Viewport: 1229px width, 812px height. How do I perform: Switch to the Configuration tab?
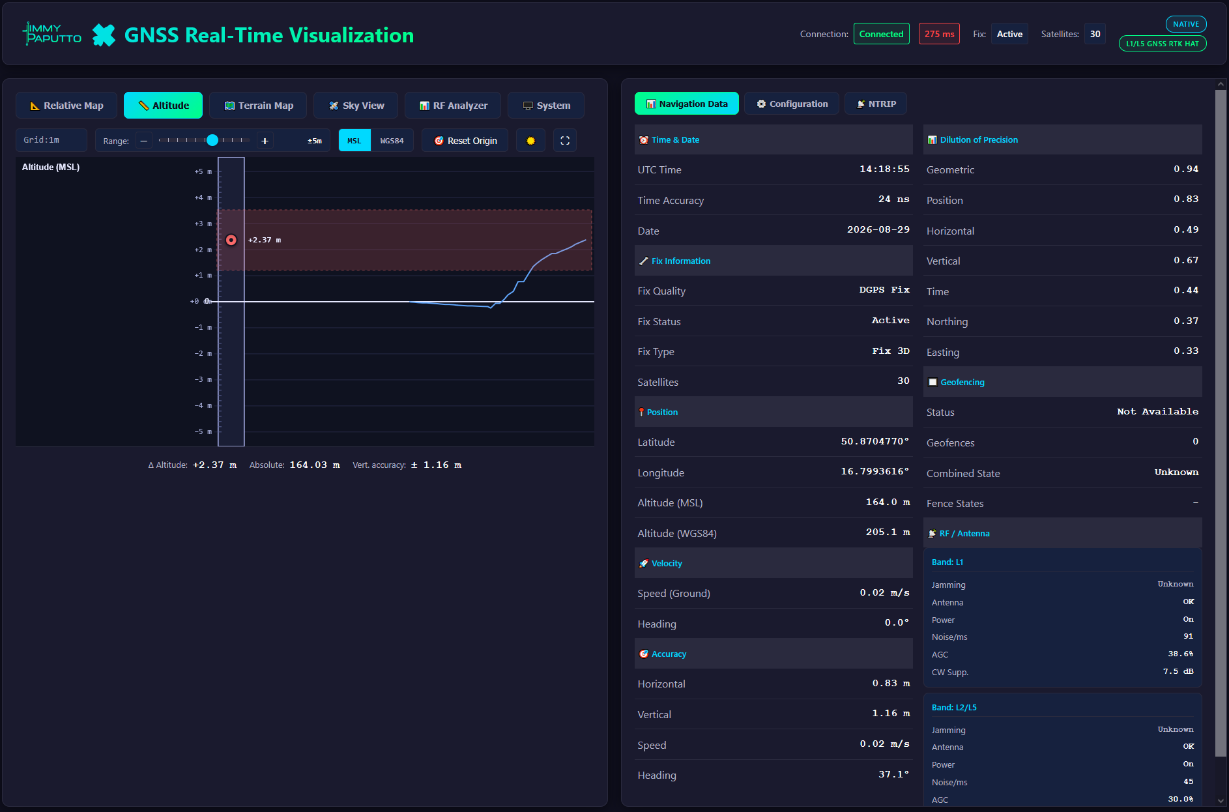pyautogui.click(x=792, y=104)
